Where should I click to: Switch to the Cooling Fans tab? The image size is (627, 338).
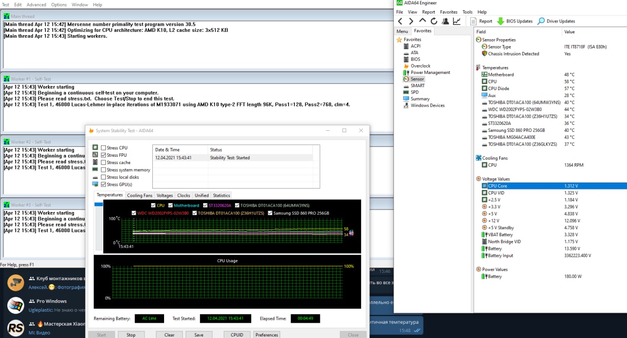pos(140,195)
